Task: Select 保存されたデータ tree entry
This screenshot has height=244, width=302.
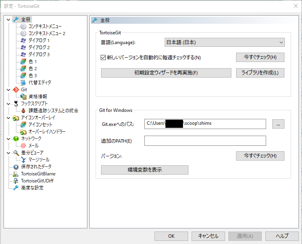Action: coord(36,167)
